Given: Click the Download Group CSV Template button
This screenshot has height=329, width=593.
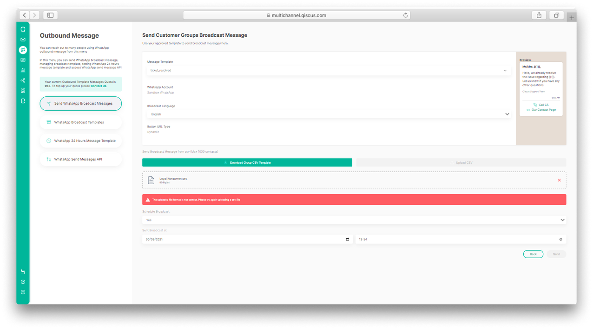Looking at the screenshot, I should coord(247,162).
